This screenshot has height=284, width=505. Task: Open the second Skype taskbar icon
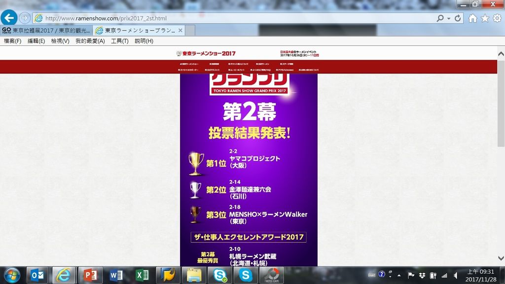click(246, 275)
